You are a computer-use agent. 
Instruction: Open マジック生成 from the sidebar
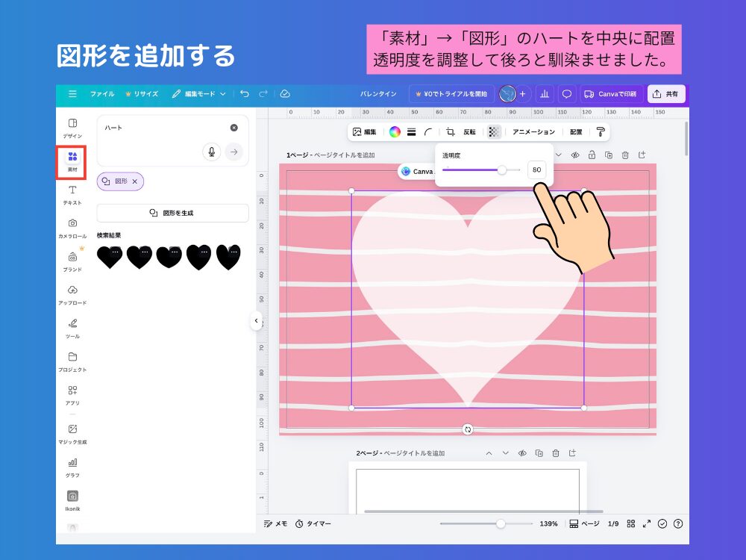point(71,431)
